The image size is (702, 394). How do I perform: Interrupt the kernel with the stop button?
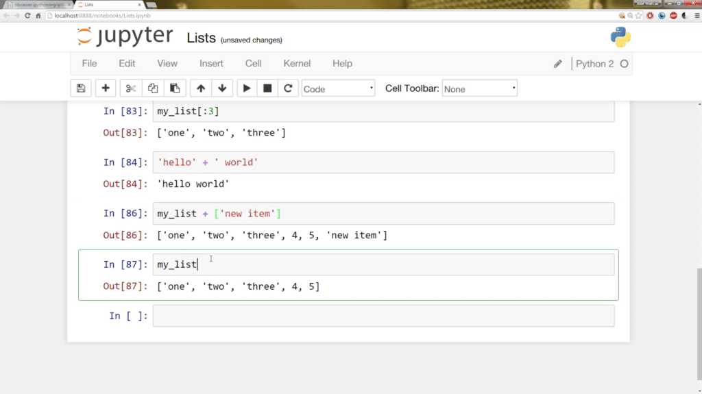tap(267, 88)
